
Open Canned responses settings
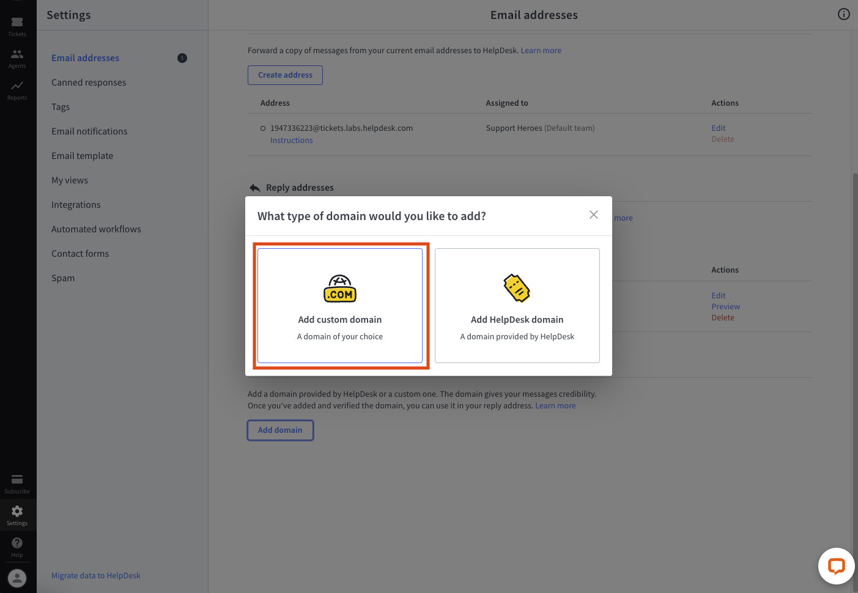89,82
